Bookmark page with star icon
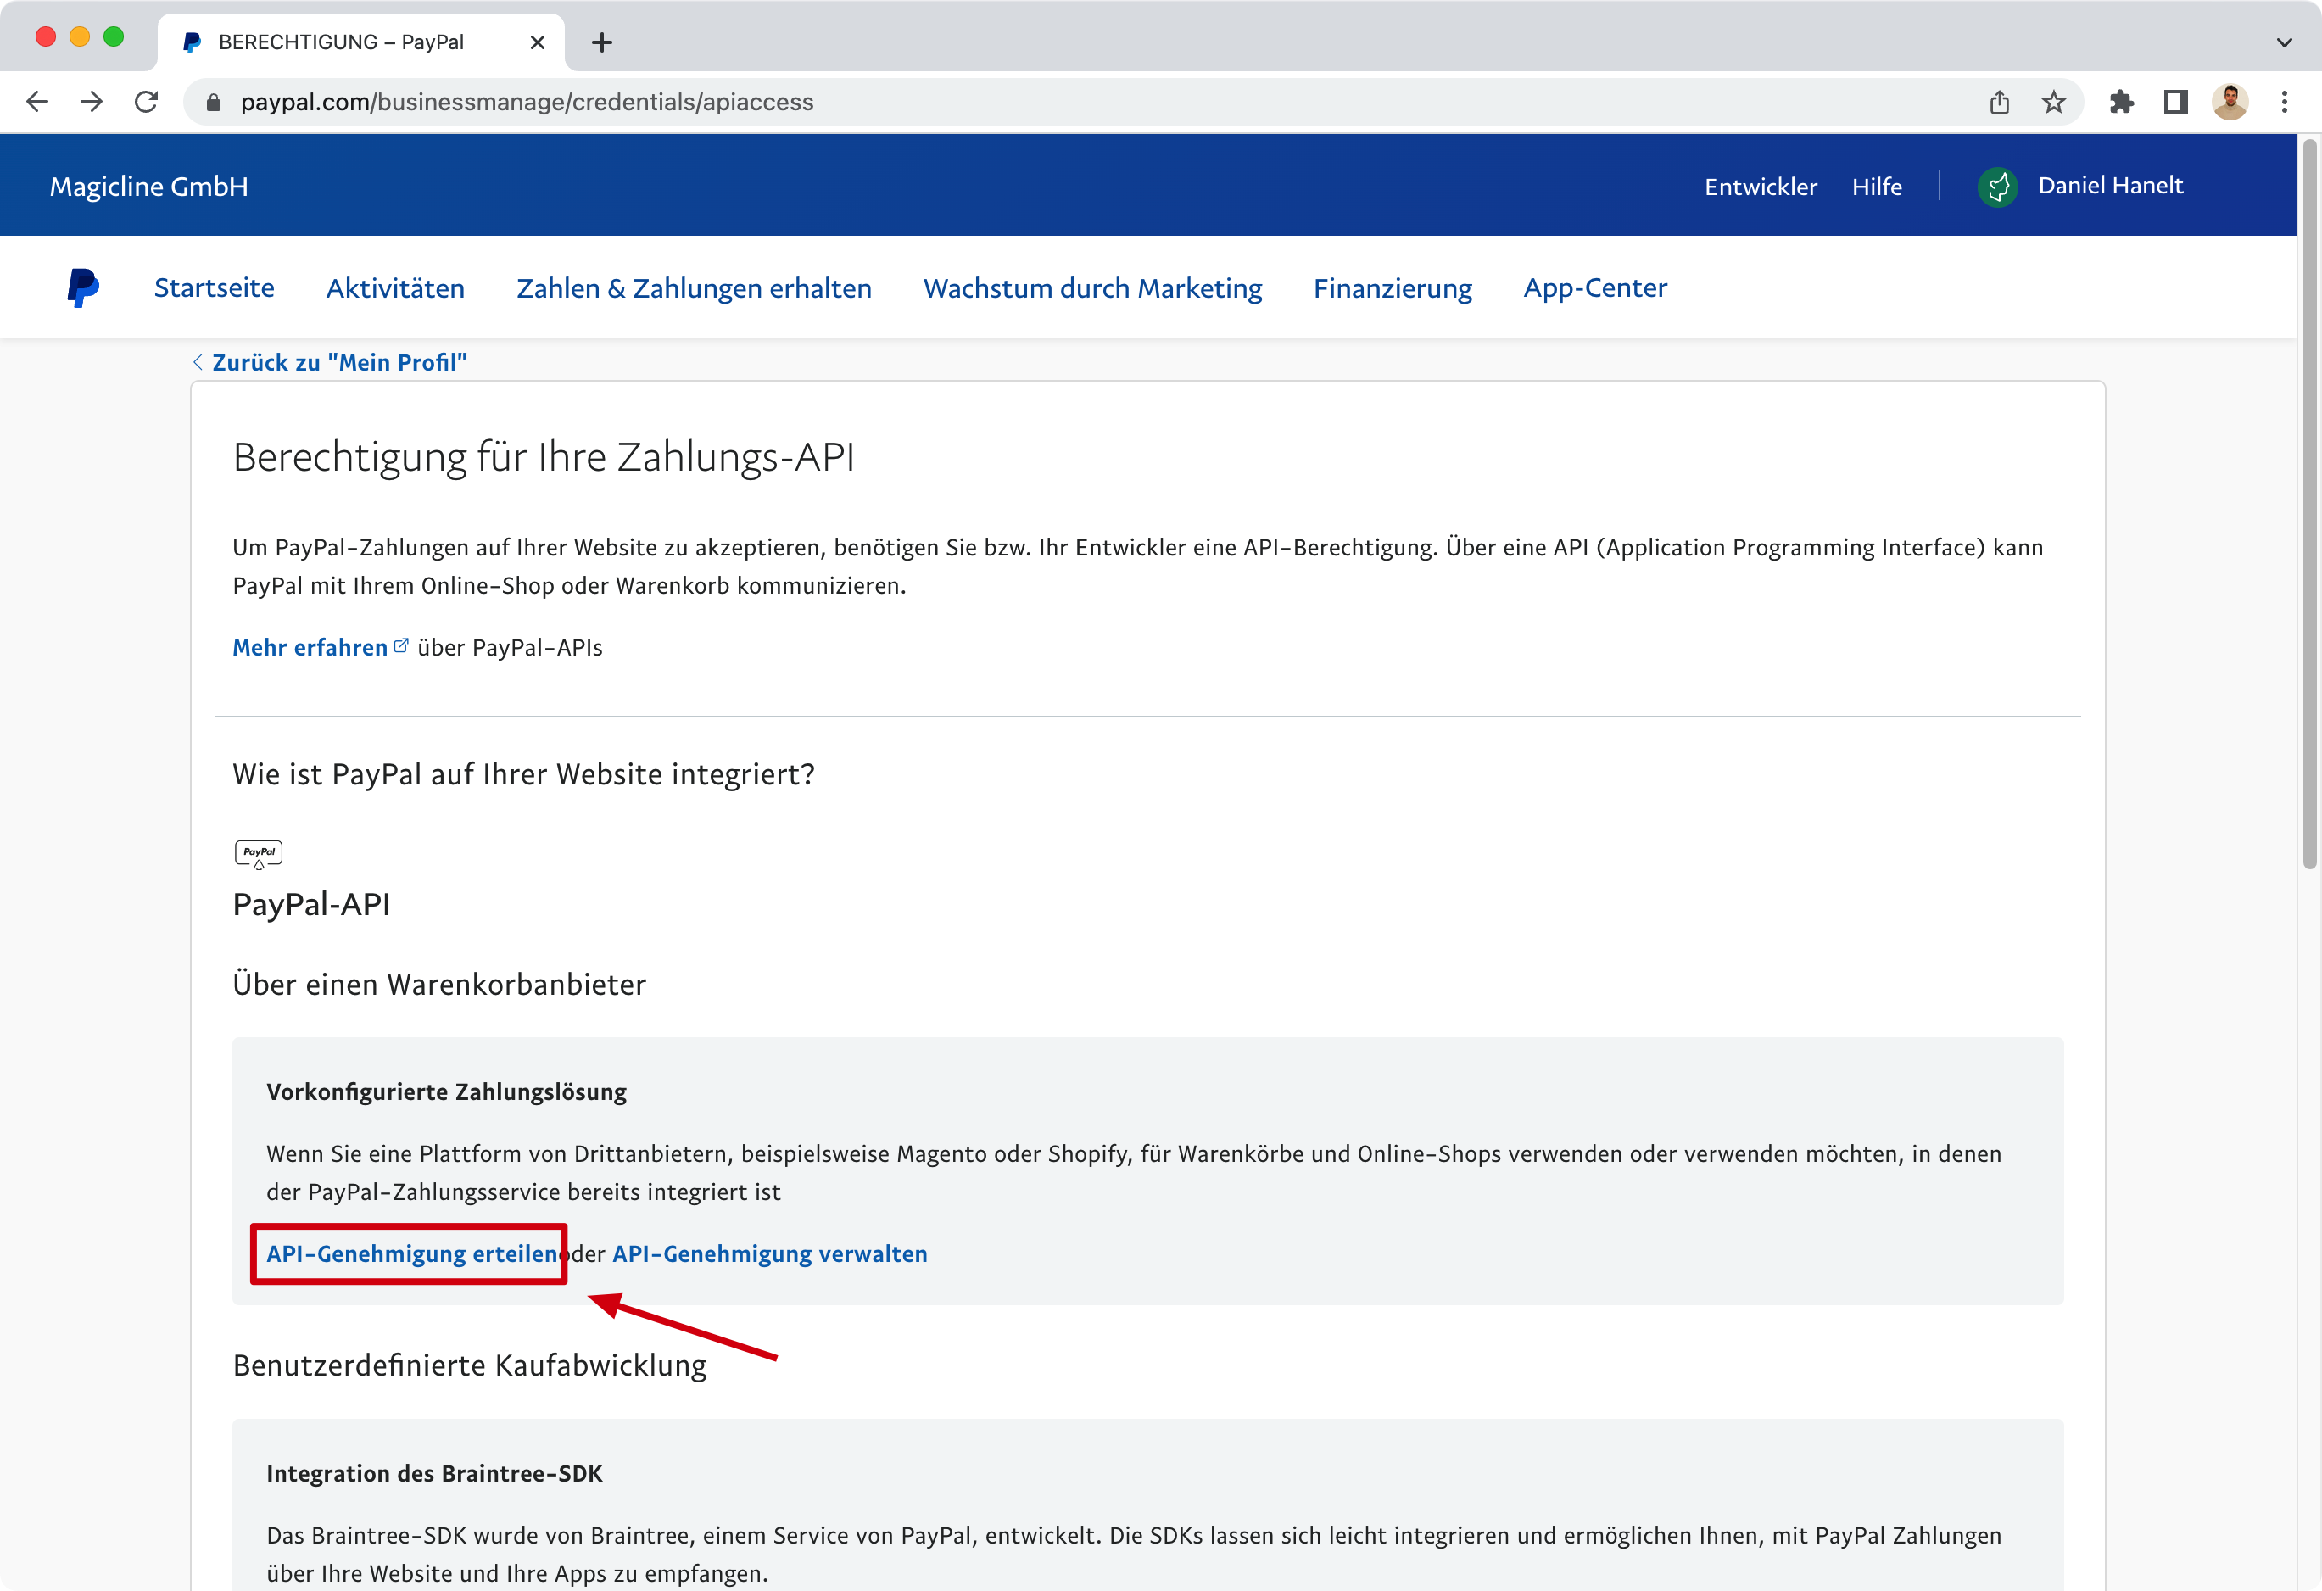The height and width of the screenshot is (1591, 2322). click(2053, 102)
